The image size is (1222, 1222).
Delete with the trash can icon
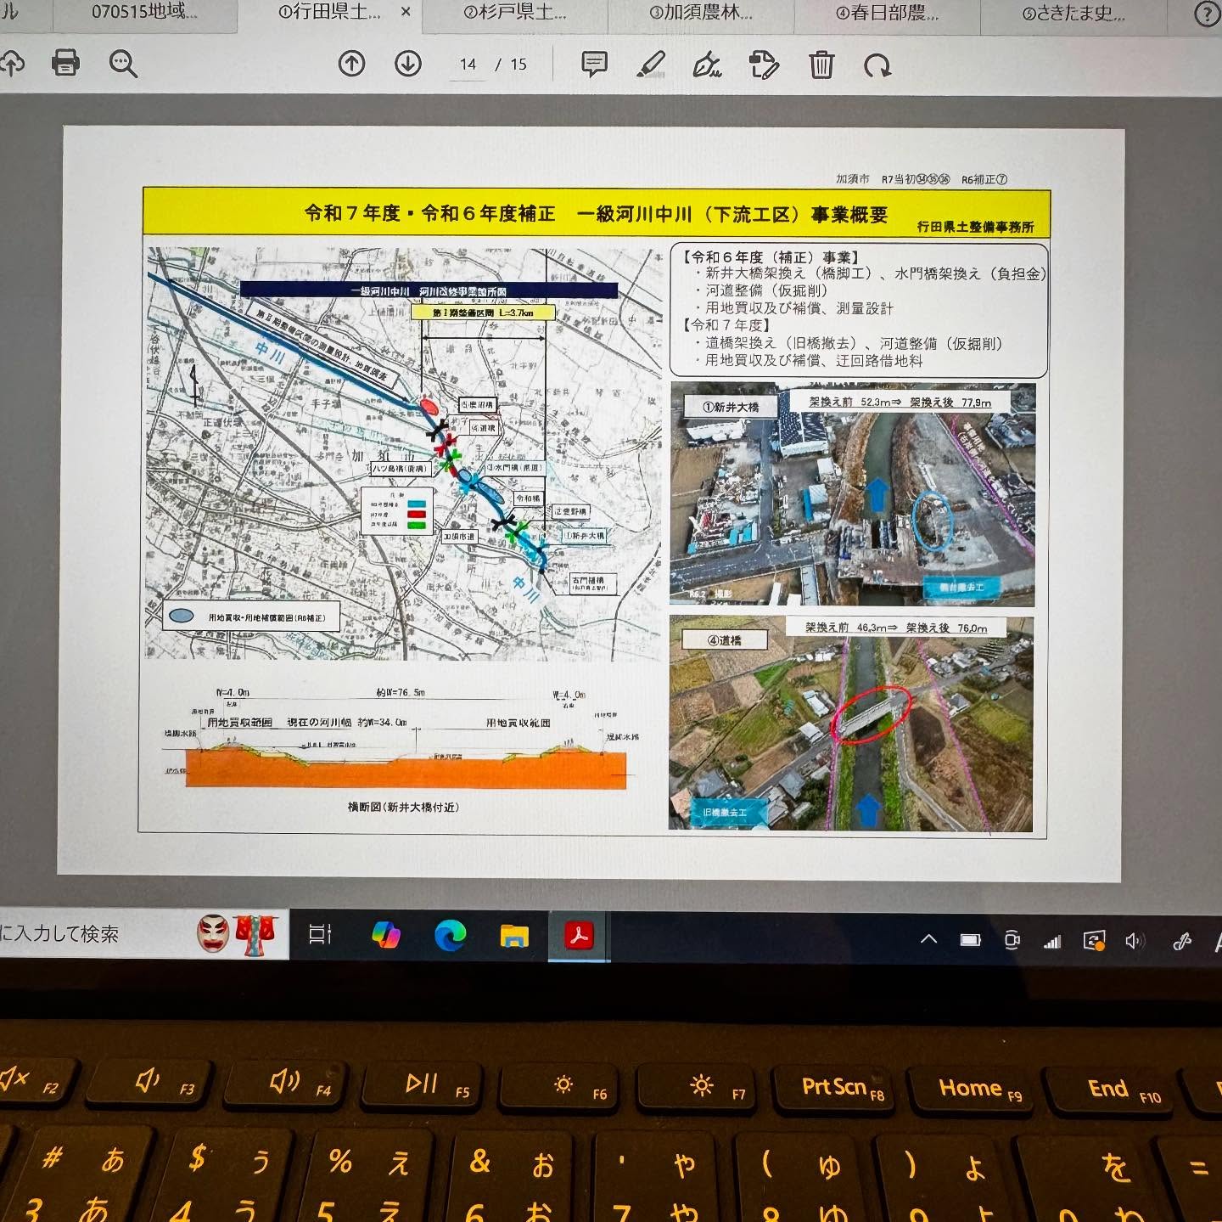coord(821,65)
